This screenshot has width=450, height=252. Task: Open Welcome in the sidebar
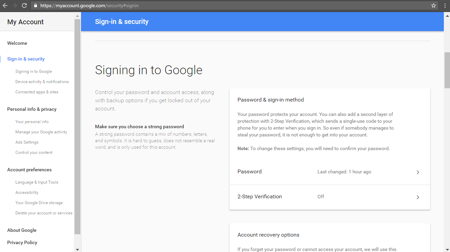17,43
